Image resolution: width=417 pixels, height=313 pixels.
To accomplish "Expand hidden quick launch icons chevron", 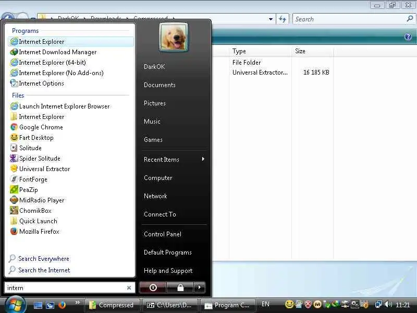I will point(77,303).
